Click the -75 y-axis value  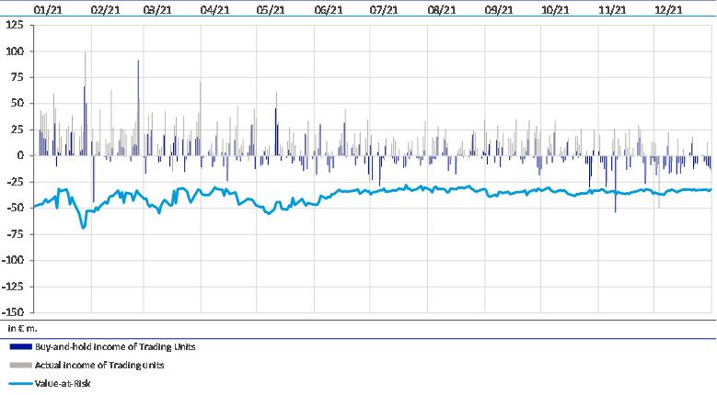pos(14,234)
